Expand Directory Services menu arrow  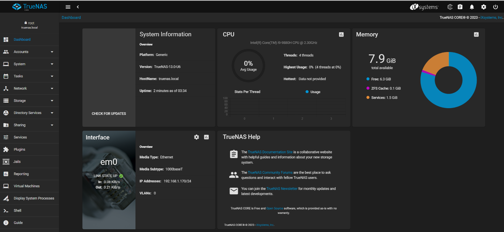(x=52, y=113)
